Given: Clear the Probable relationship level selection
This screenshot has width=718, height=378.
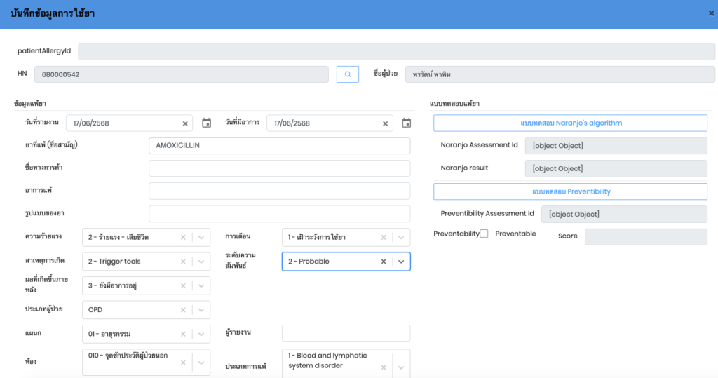Looking at the screenshot, I should click(x=384, y=262).
